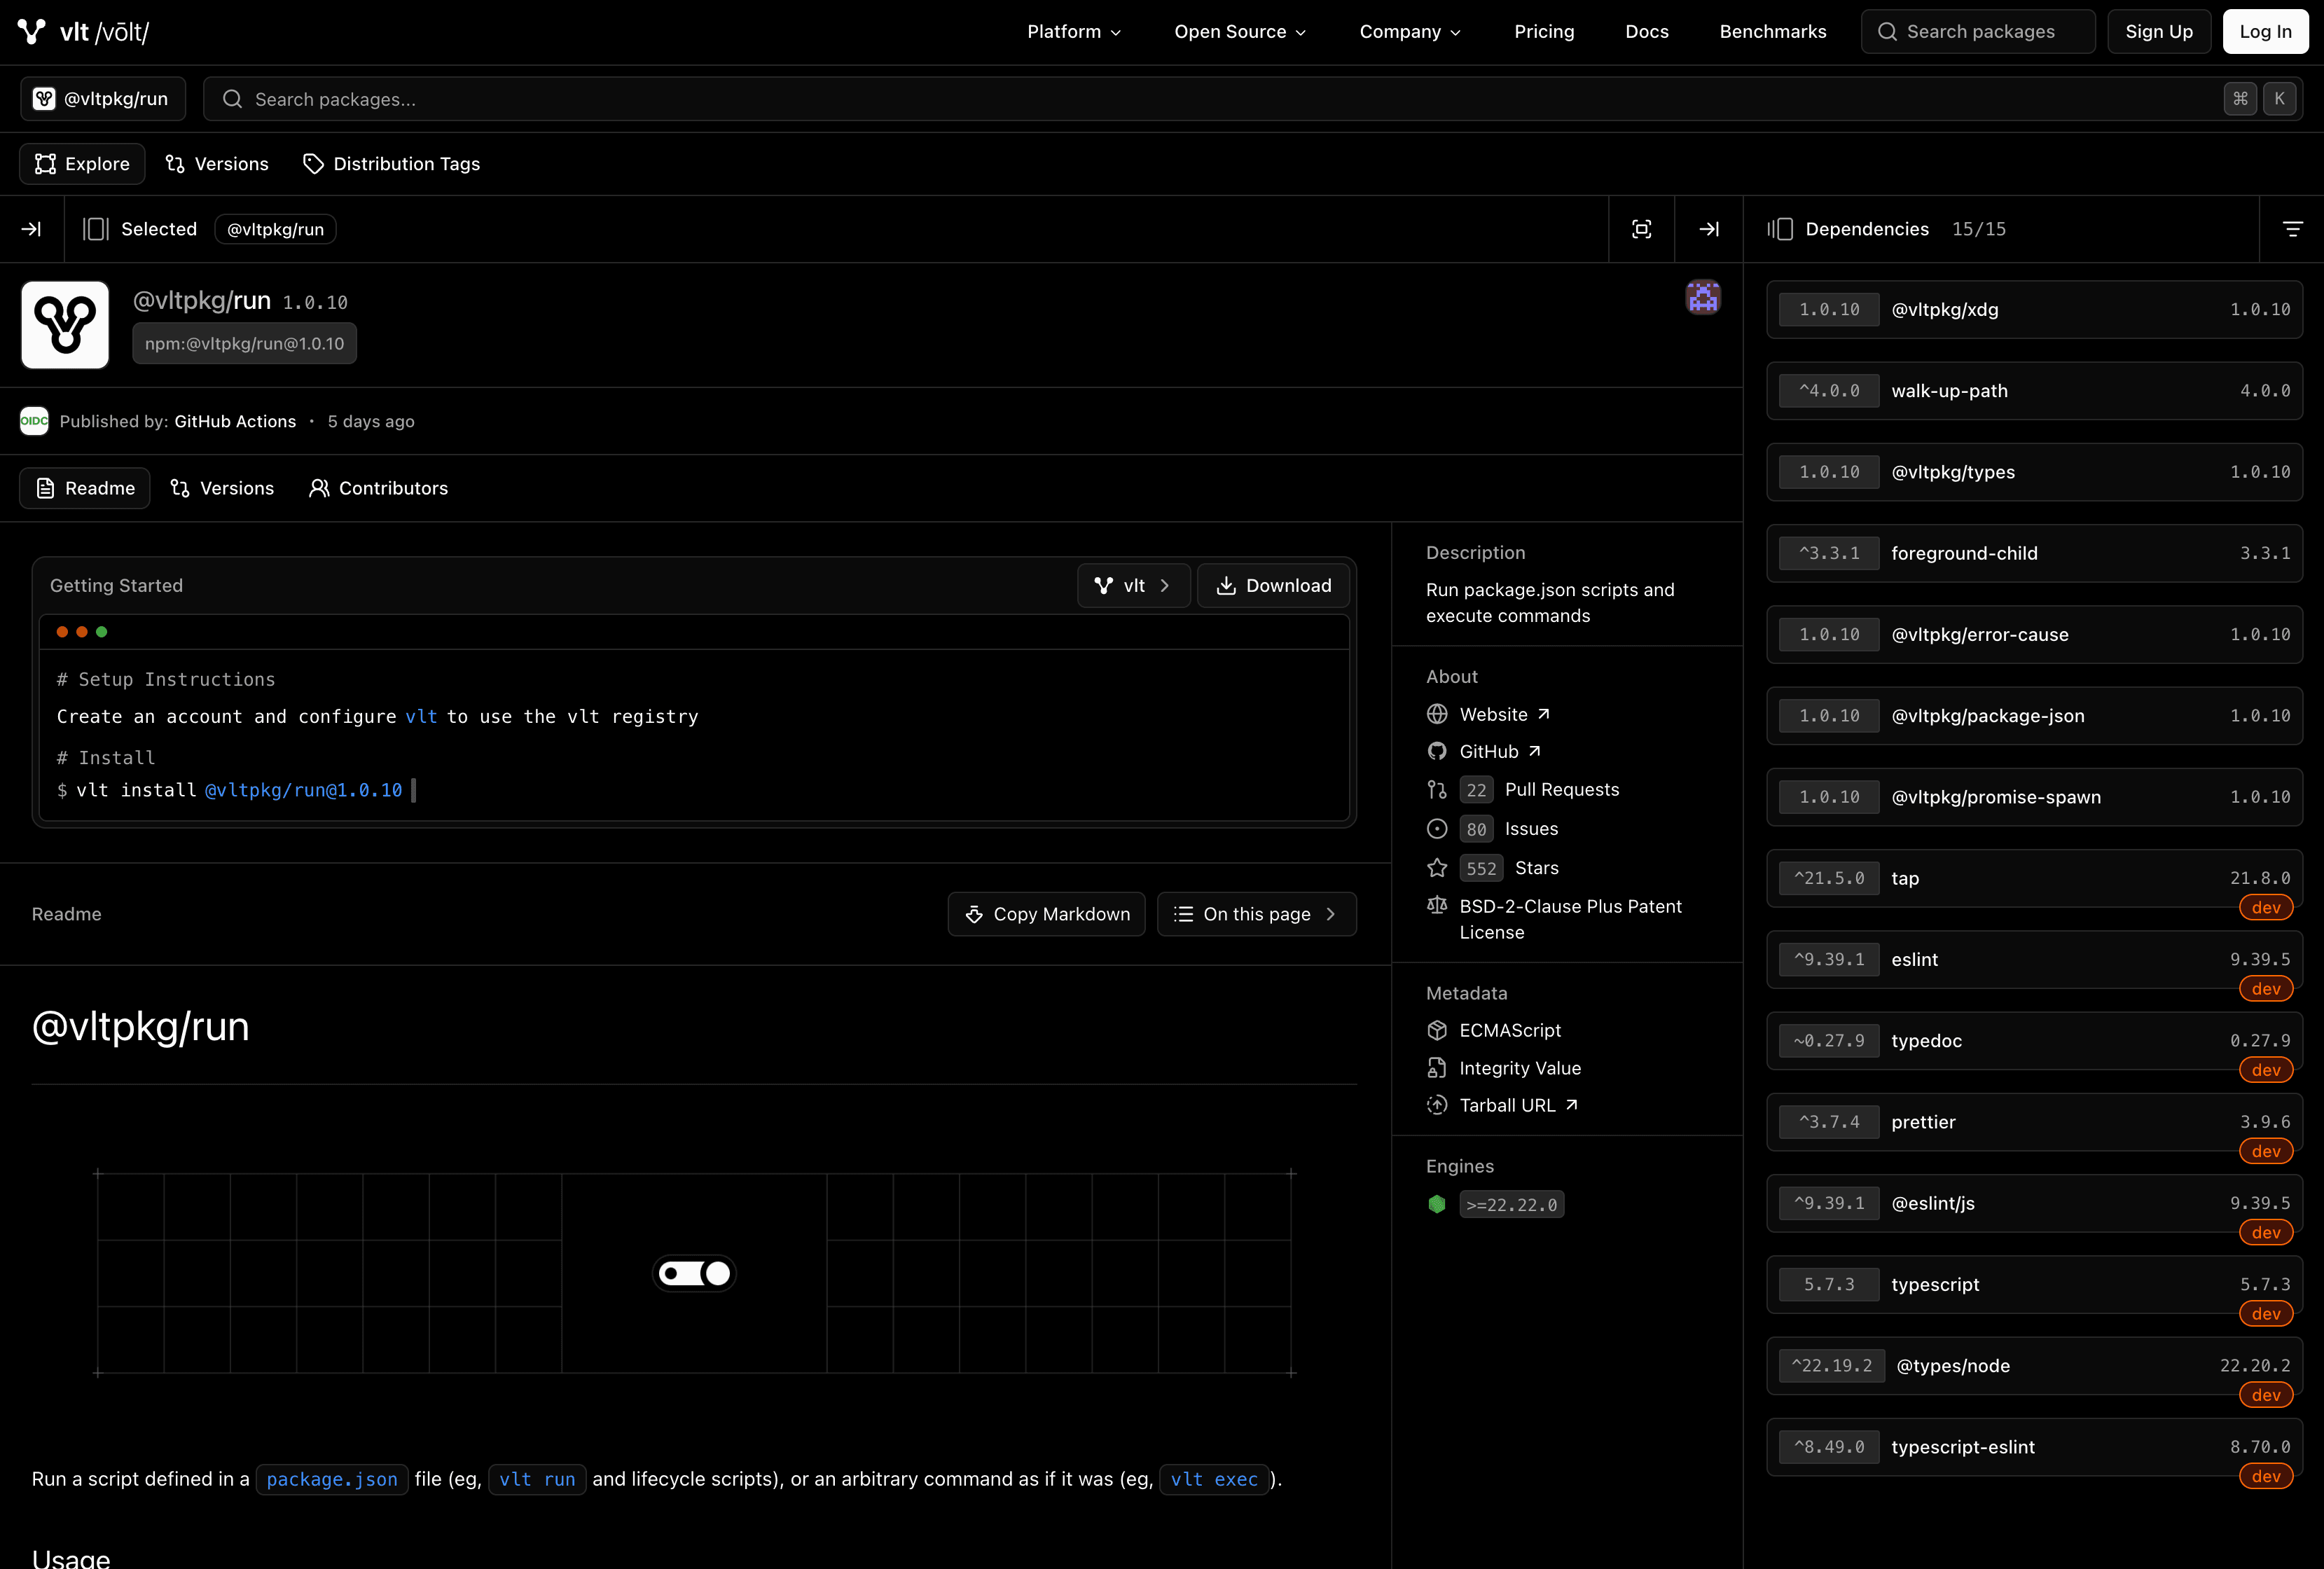Click the npm:@vltpkg/run@1.0.10 spec badge

(x=244, y=343)
